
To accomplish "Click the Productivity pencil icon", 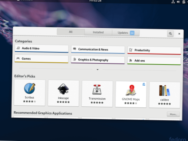I will [131, 50].
